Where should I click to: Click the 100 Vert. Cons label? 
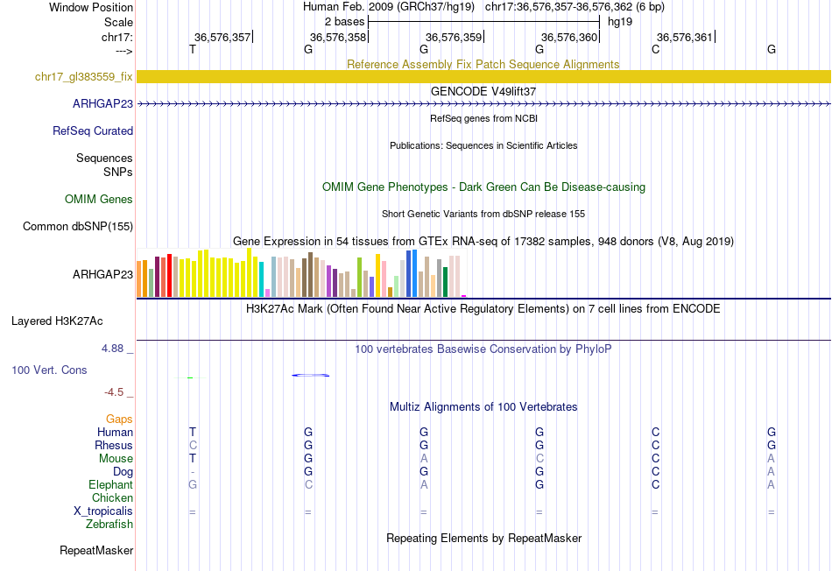[49, 370]
